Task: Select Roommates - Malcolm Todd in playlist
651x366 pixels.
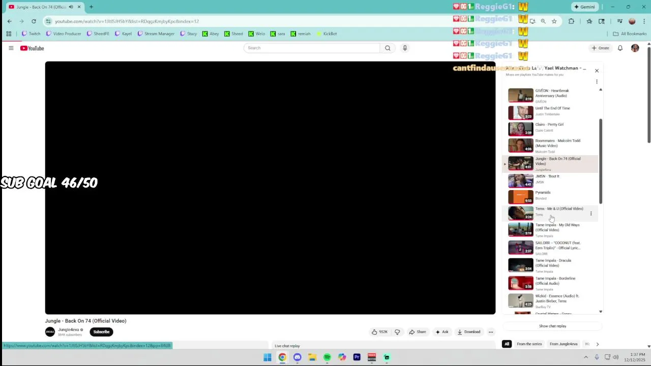Action: [x=550, y=145]
